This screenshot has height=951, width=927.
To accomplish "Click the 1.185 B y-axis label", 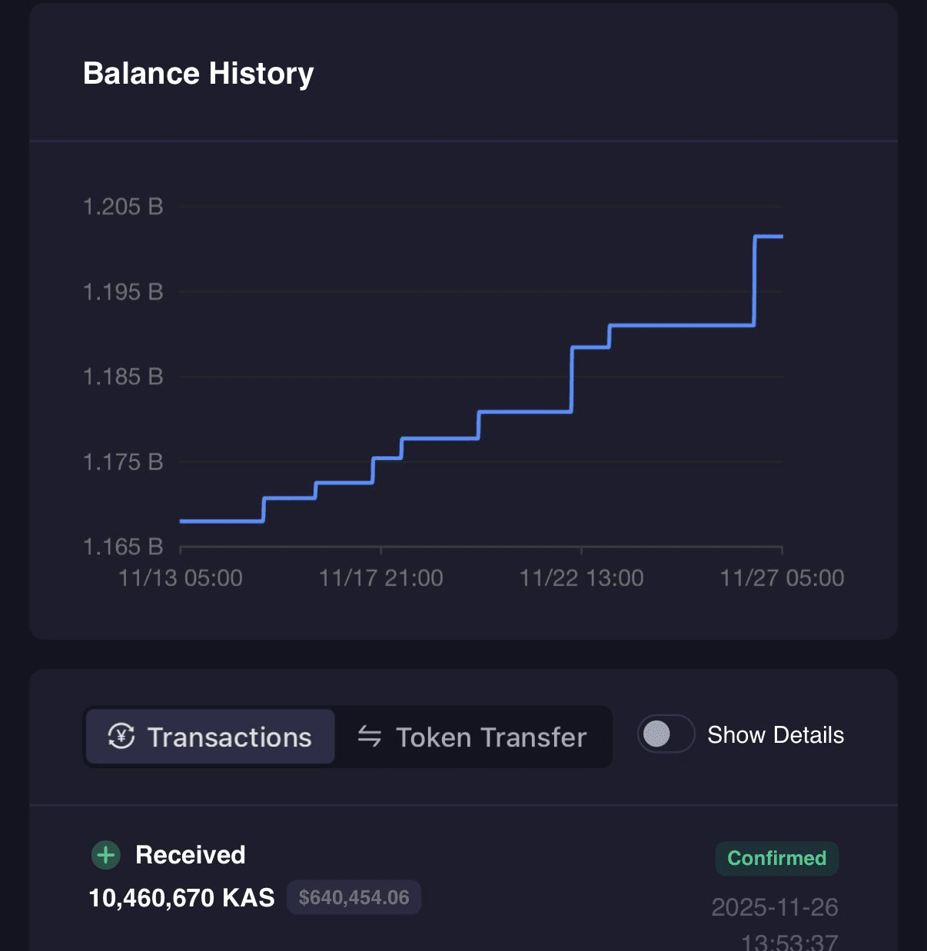I will (x=123, y=376).
